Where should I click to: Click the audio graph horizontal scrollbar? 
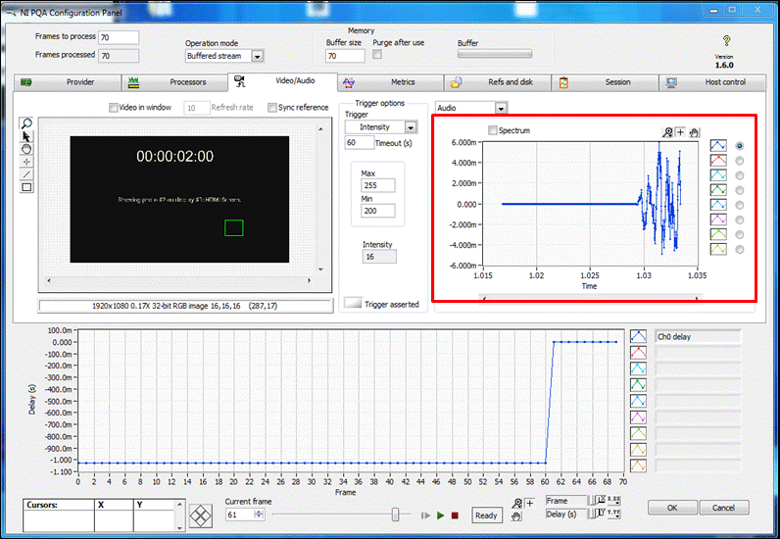[x=591, y=298]
